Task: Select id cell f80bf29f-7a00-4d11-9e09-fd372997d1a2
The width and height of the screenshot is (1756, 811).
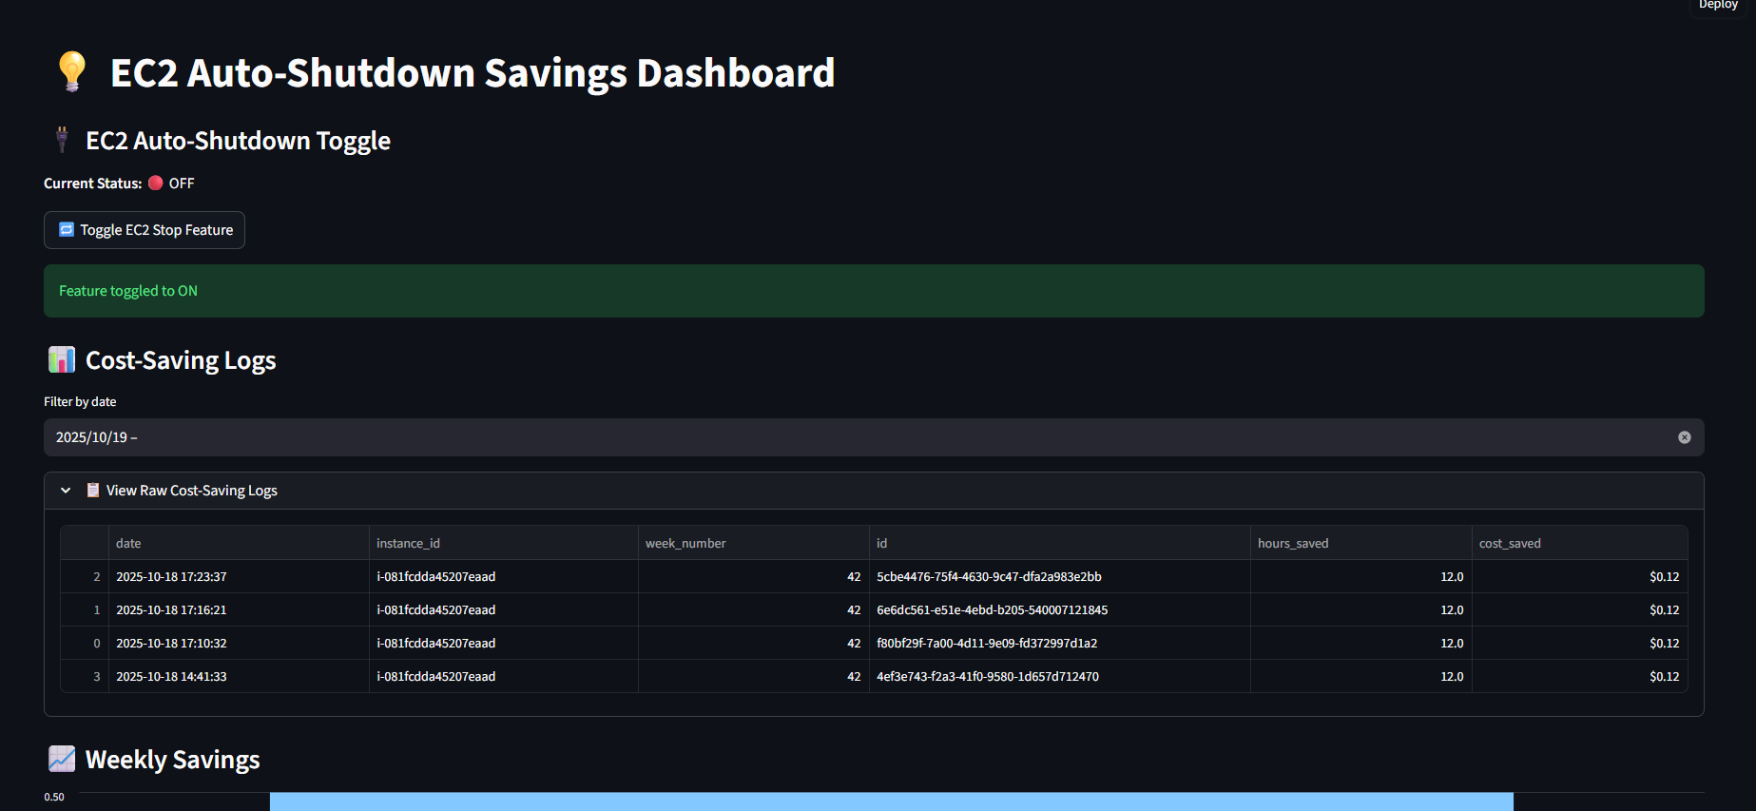Action: [x=1059, y=643]
